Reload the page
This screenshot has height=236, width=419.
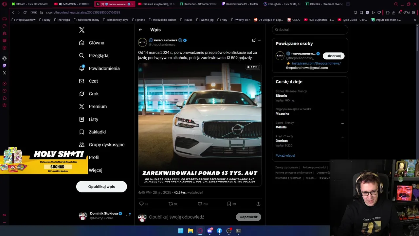click(x=25, y=12)
